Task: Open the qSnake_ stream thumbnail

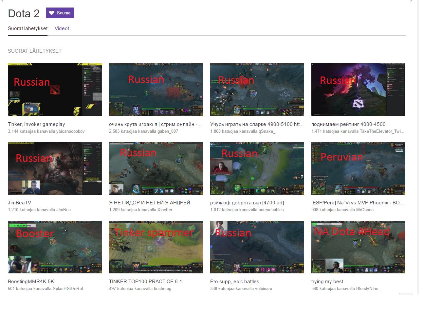Action: 257,90
